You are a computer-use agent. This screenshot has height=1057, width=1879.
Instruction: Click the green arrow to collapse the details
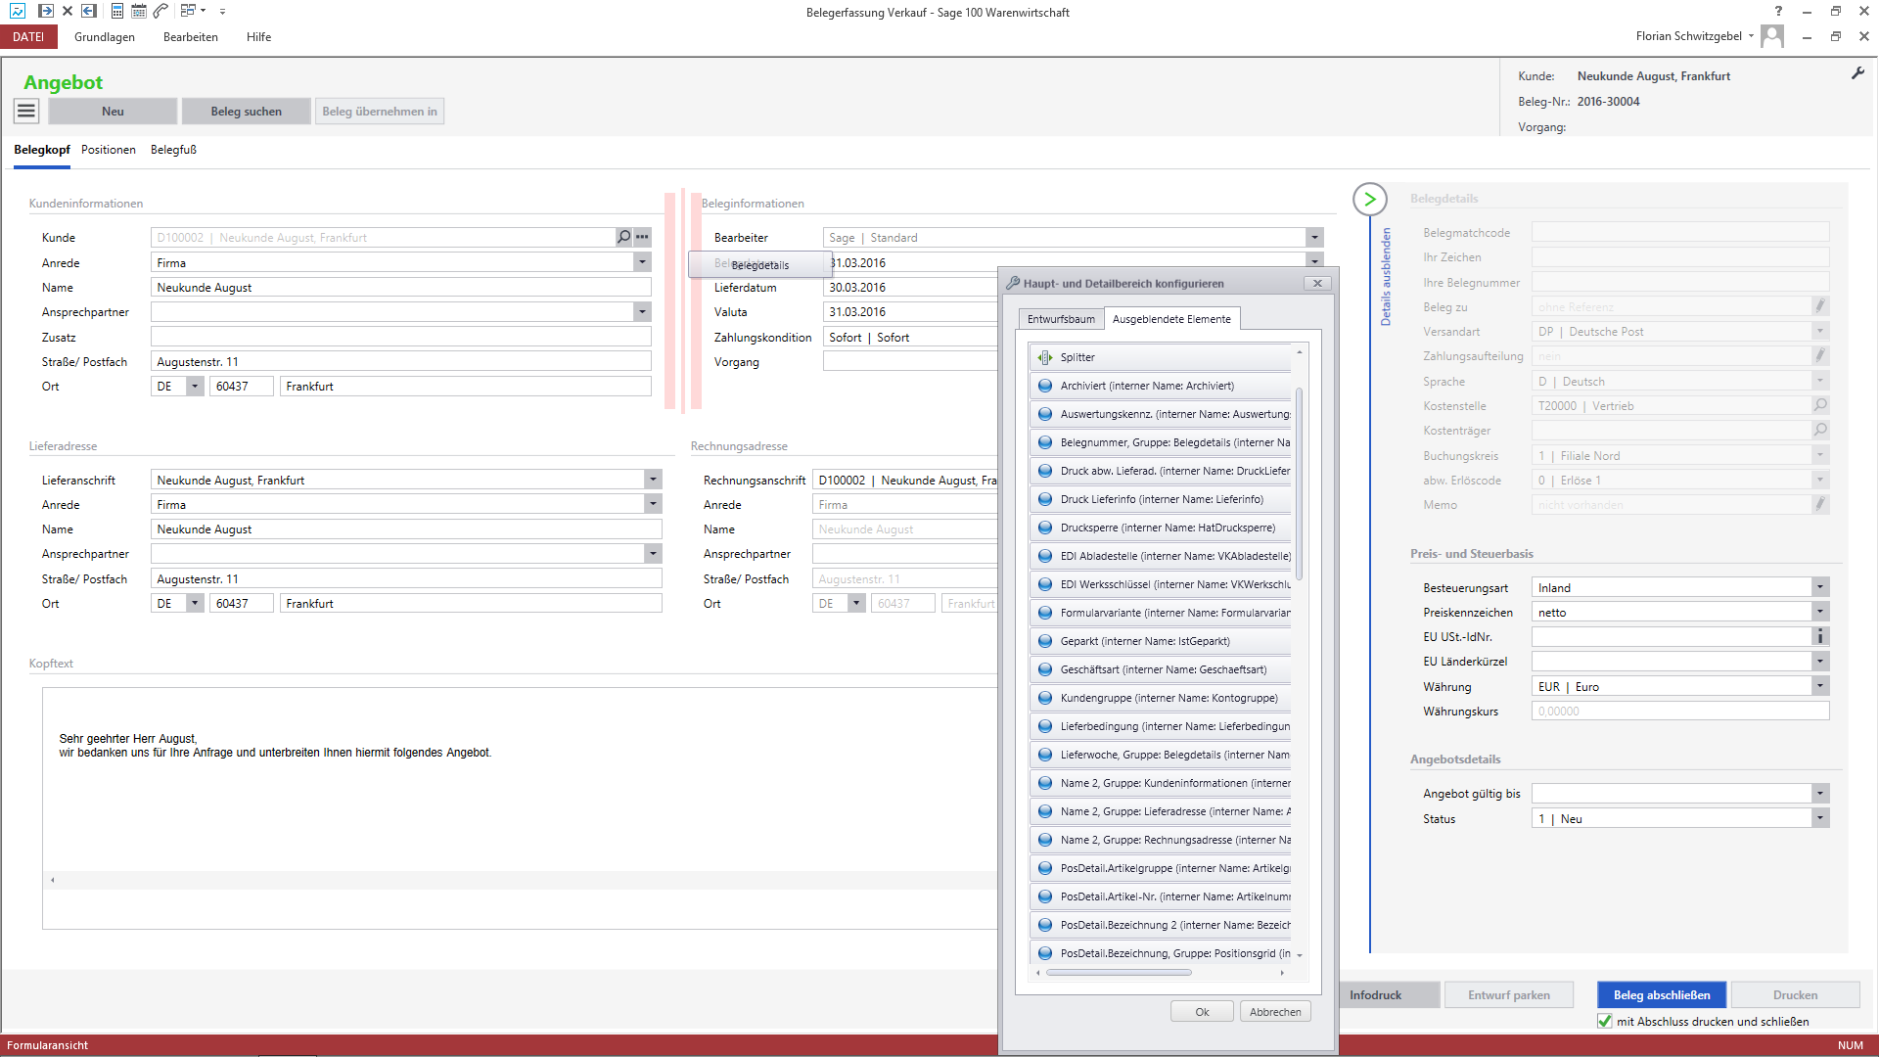pos(1370,200)
